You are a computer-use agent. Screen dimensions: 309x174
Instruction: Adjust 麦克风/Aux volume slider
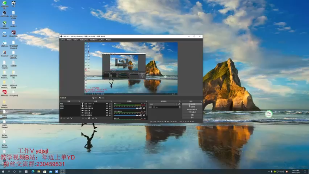(126, 108)
